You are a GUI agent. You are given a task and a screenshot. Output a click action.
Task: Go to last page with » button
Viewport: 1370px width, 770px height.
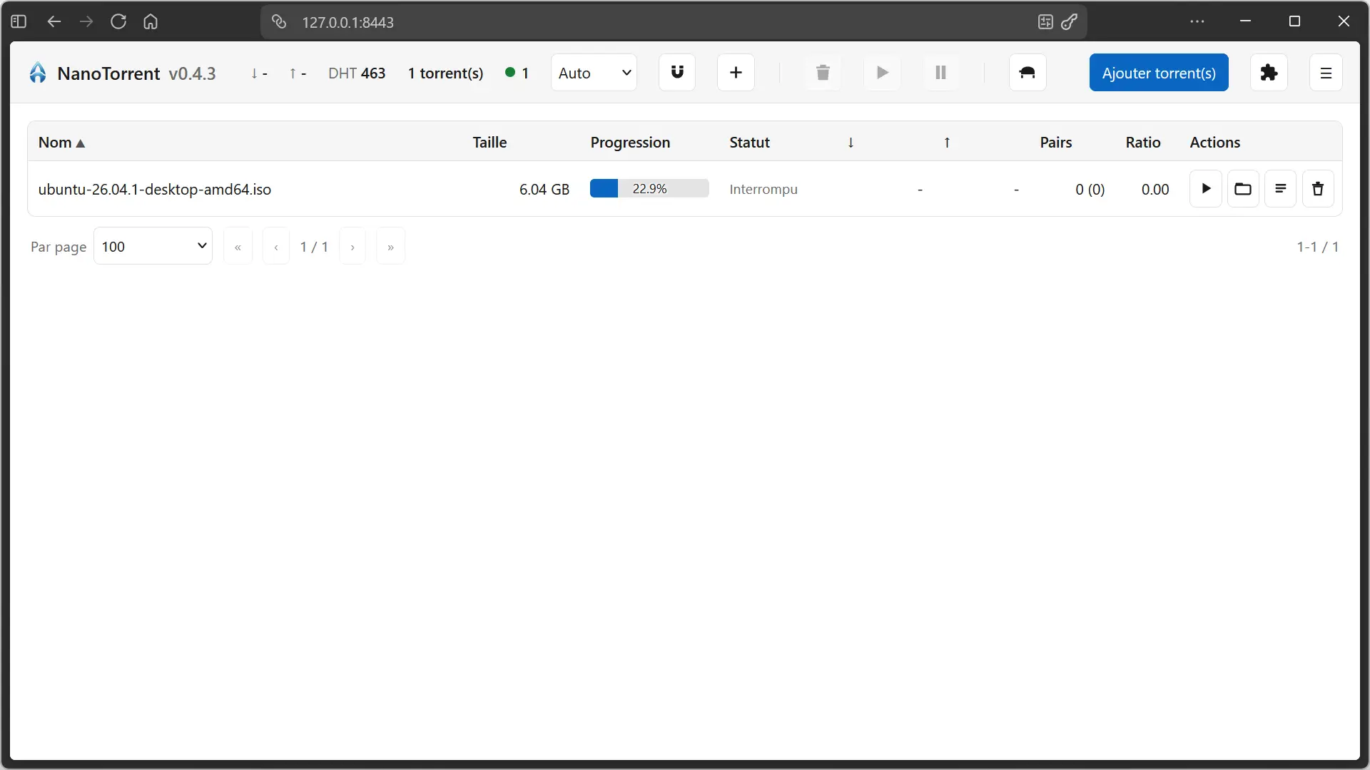(390, 247)
